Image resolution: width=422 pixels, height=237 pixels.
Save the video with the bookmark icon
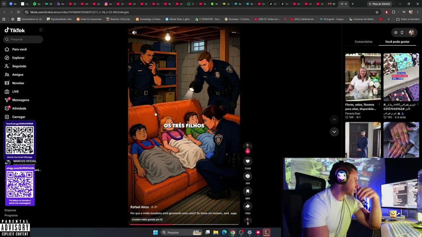tap(248, 191)
